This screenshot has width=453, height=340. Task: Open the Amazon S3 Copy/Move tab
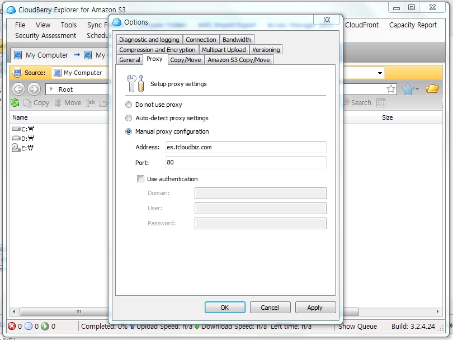[x=239, y=60]
